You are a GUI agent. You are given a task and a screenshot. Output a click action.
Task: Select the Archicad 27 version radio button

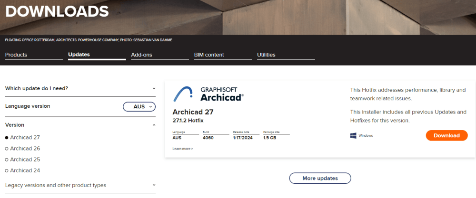tap(7, 138)
